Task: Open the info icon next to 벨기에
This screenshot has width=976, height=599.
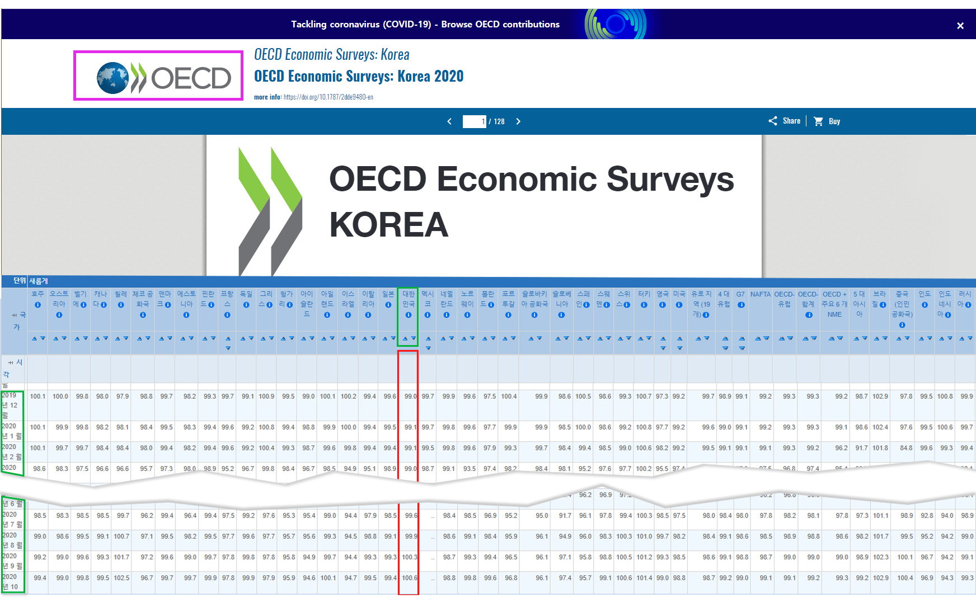Action: [x=83, y=305]
